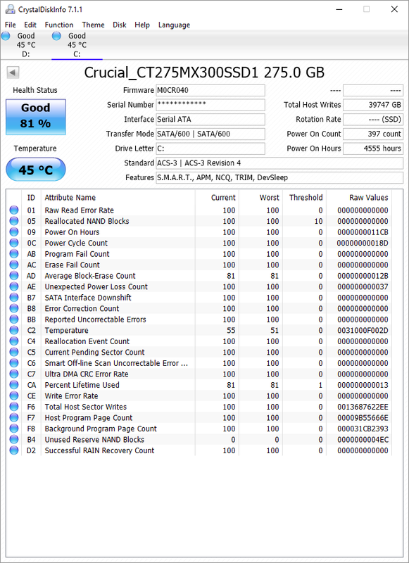Image resolution: width=409 pixels, height=563 pixels.
Task: Click the blue status orb for Raw Read Error Rate
Action: point(14,210)
